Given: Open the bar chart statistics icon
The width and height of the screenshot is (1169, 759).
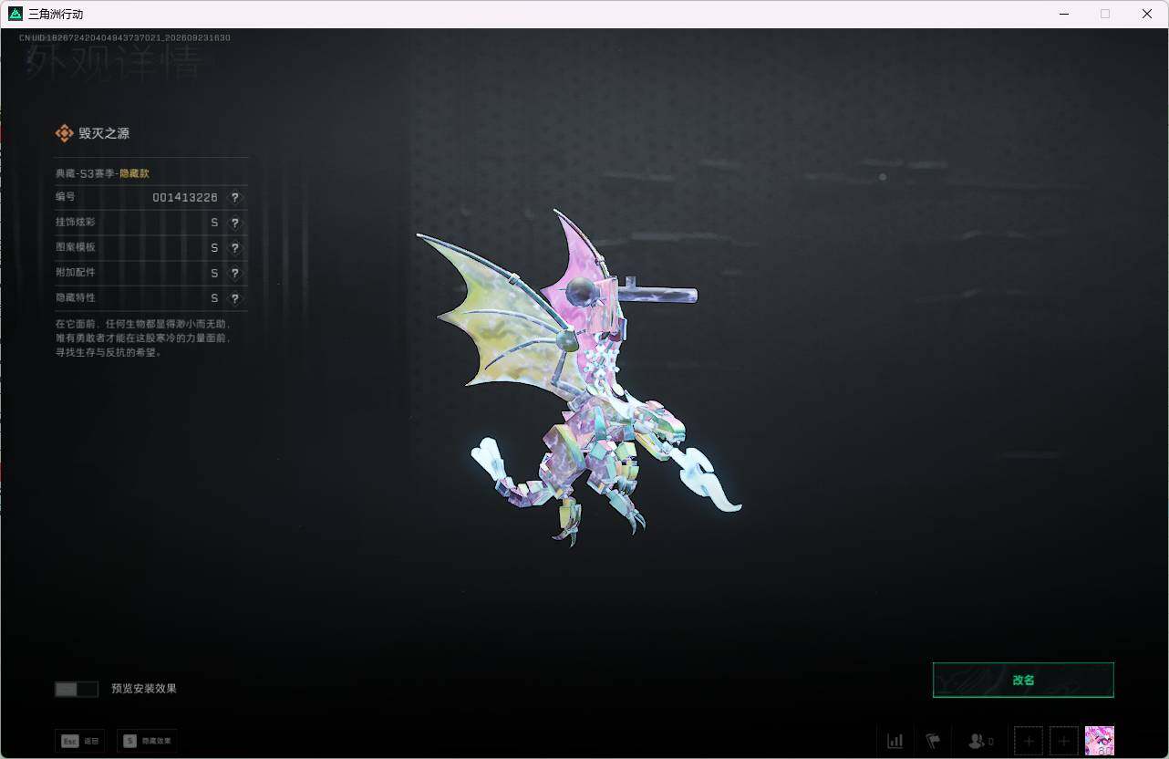Looking at the screenshot, I should [895, 741].
